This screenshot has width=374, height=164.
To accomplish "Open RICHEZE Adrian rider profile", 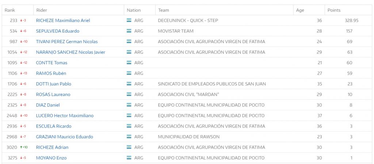I will point(52,147).
